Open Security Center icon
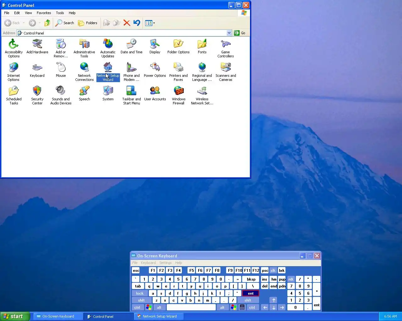Image resolution: width=402 pixels, height=321 pixels. [x=37, y=95]
